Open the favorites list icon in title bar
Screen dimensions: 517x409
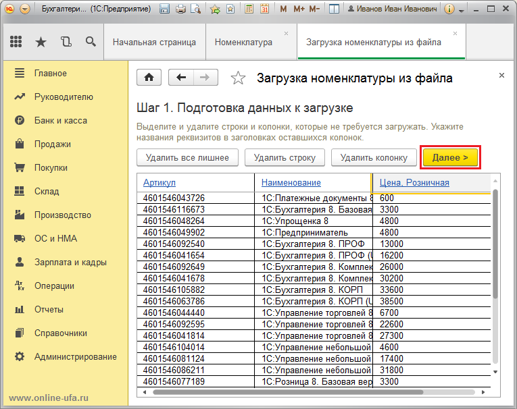pos(231,9)
